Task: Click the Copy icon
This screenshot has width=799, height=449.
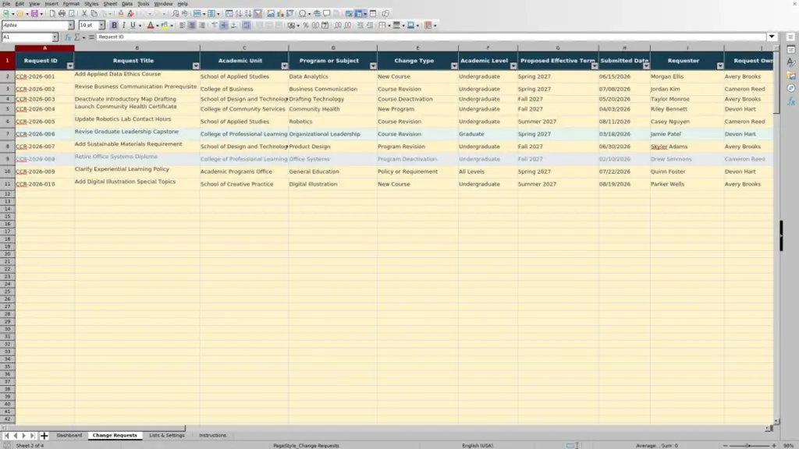Action: point(94,13)
